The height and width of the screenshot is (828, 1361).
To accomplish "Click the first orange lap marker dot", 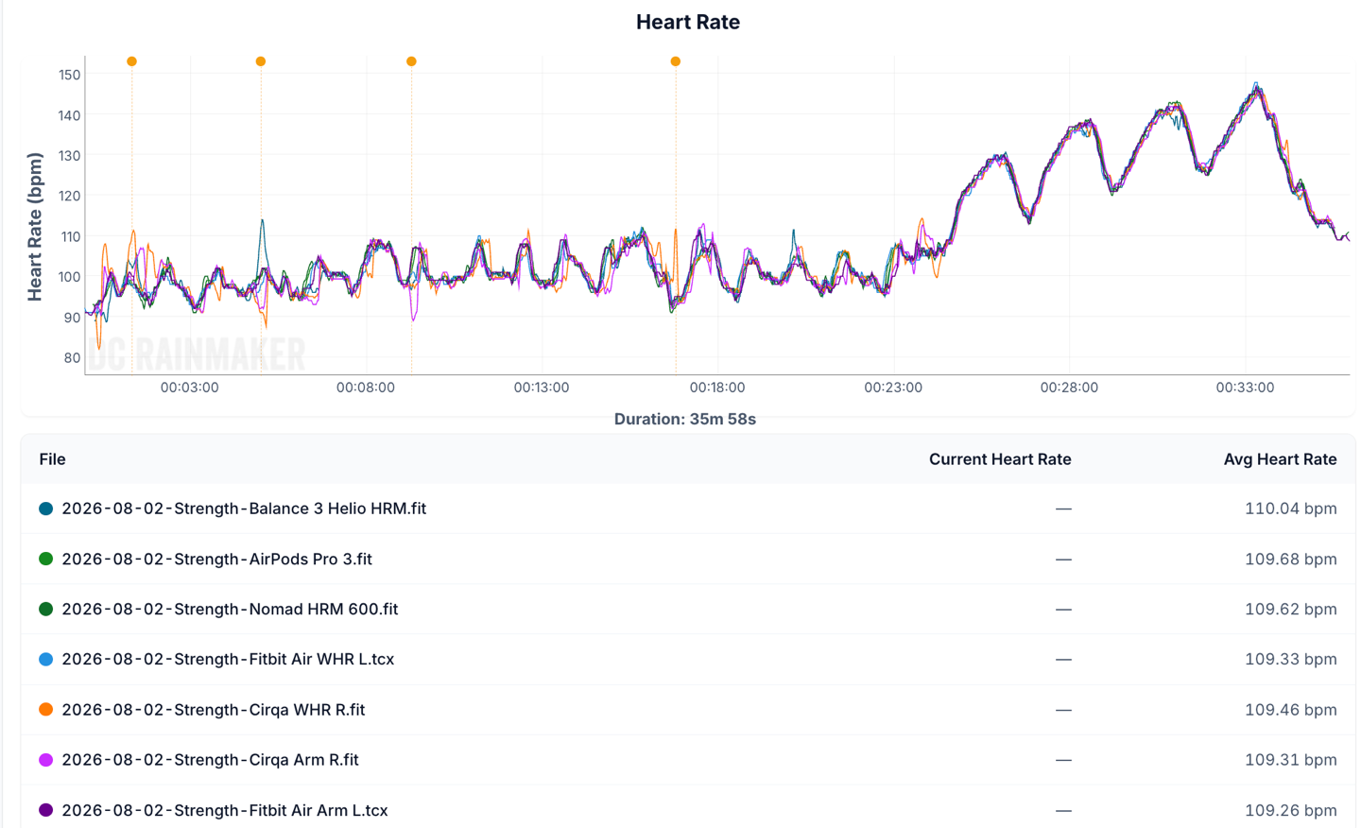I will pyautogui.click(x=132, y=61).
